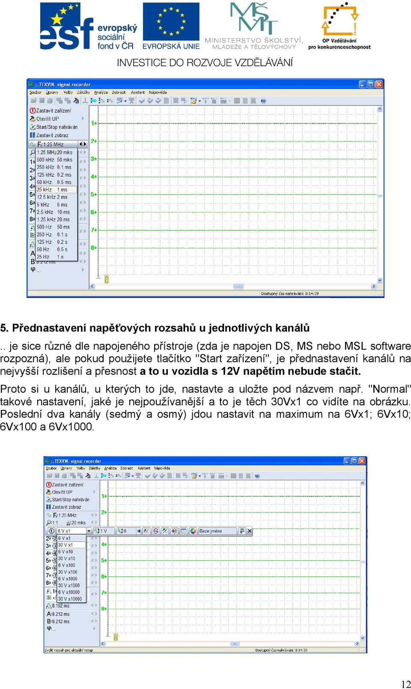Click channel 8 marker in upper window graph
Image resolution: width=411 pixels, height=689 pixels.
pos(94,247)
